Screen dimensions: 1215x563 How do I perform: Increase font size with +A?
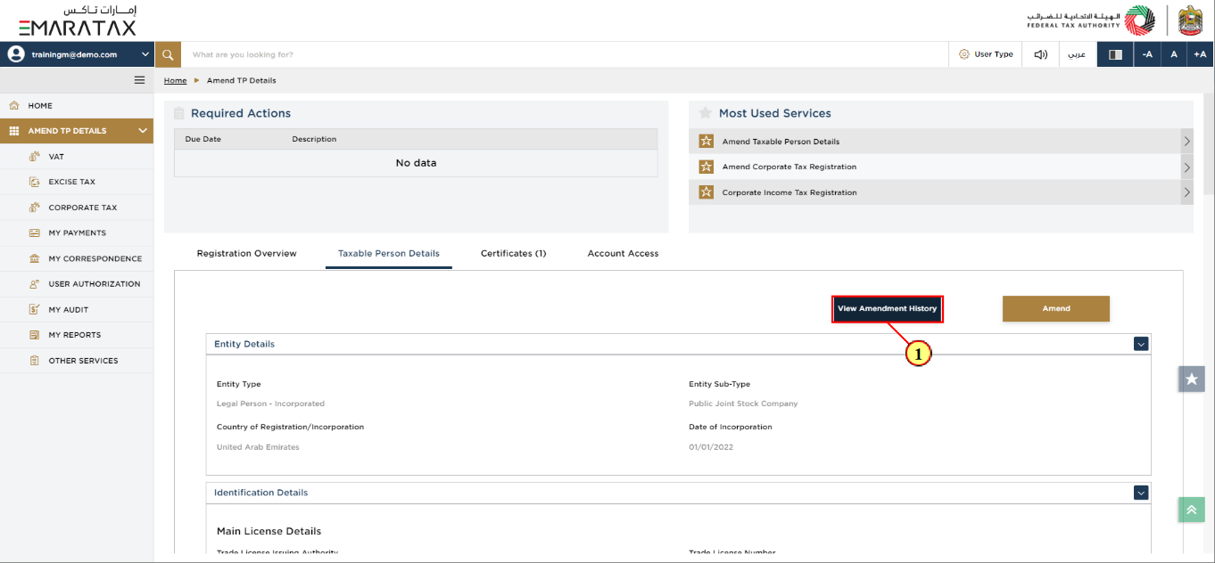1201,54
